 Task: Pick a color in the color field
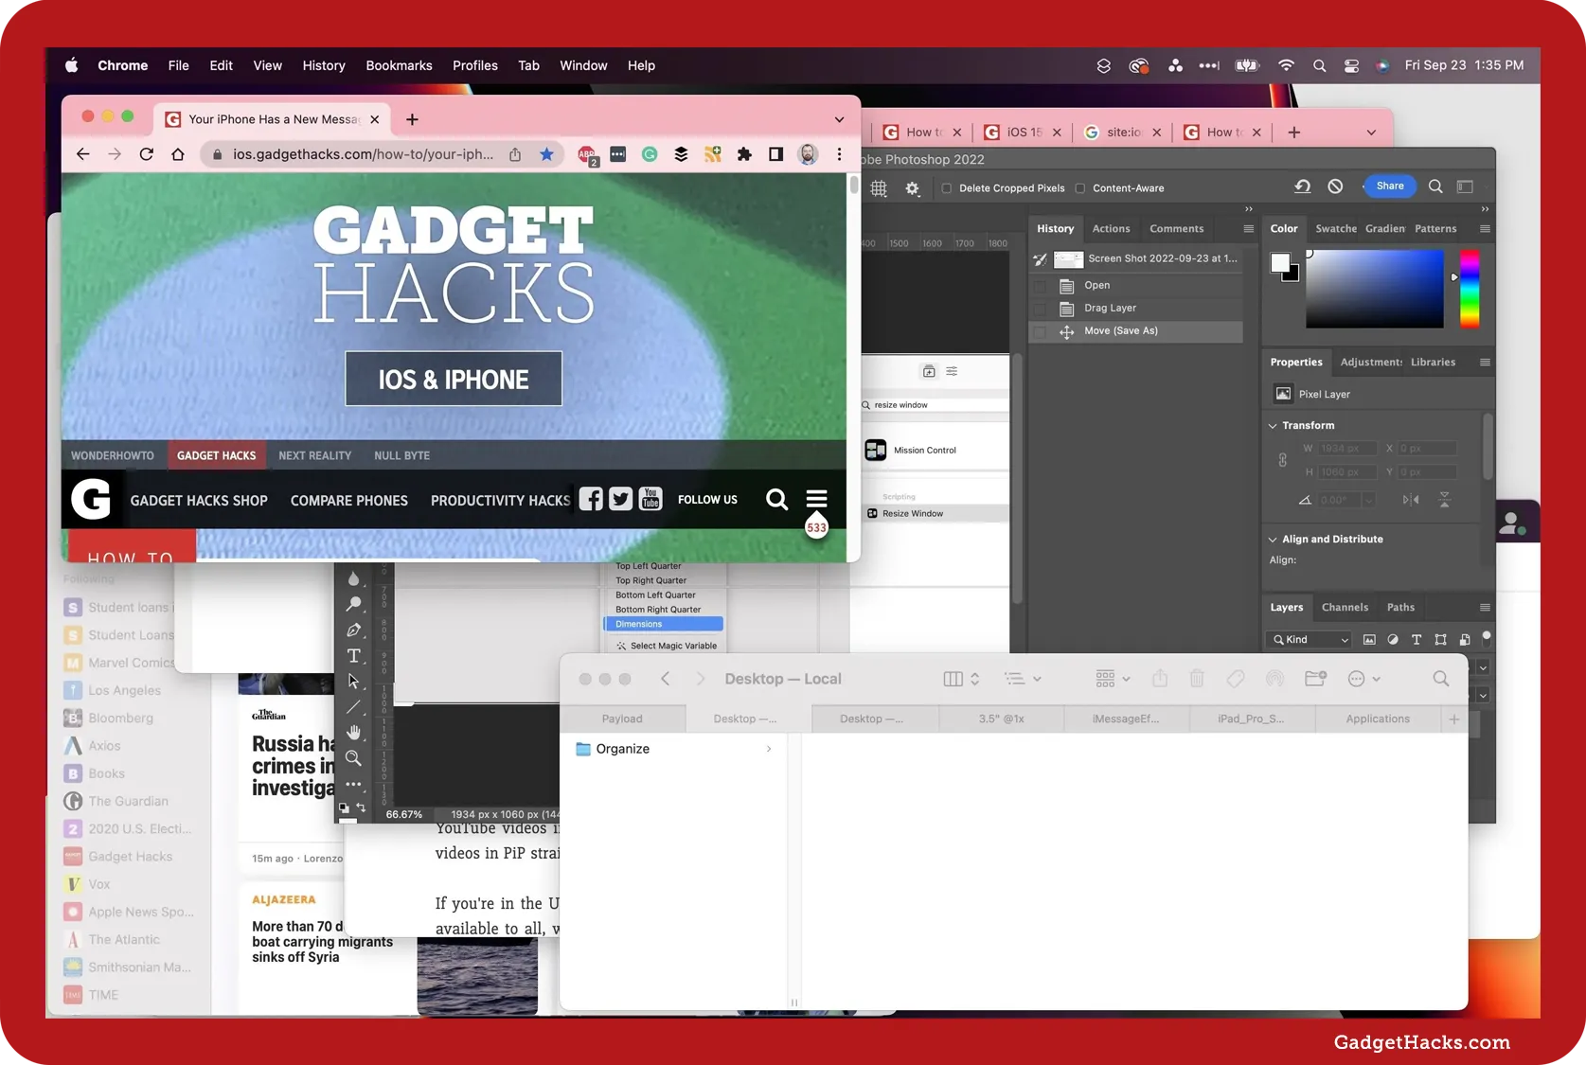(x=1375, y=289)
